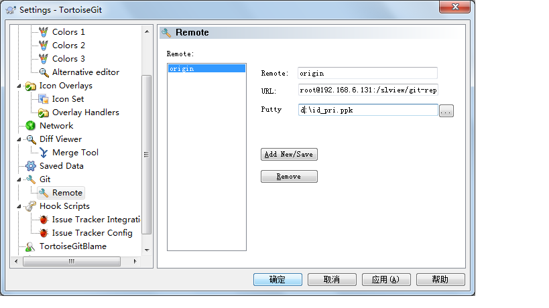This screenshot has width=549, height=308.
Task: Click the Diff Viewer magnifier icon
Action: [x=31, y=139]
